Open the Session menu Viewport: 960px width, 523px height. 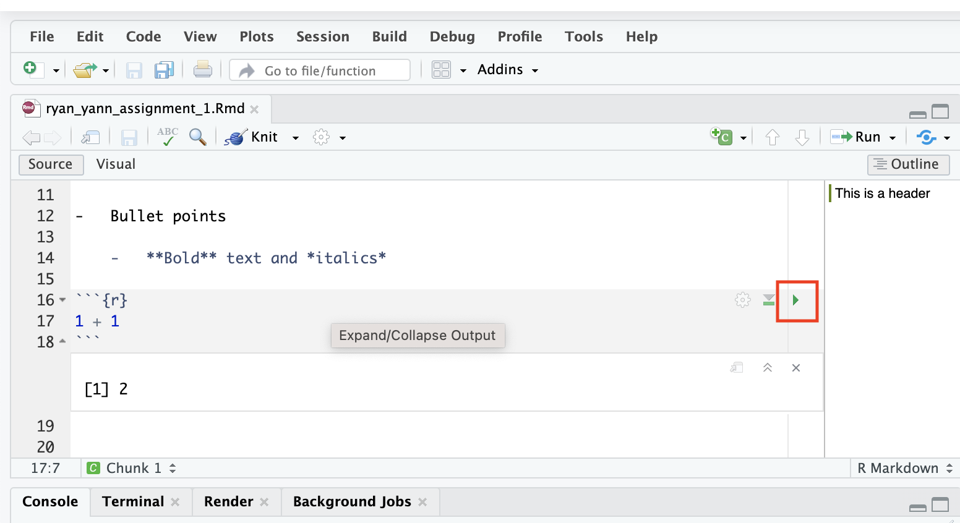point(322,37)
